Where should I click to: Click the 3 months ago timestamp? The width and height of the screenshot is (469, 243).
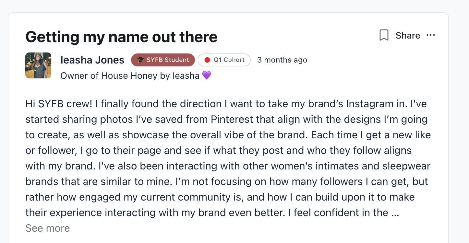tap(282, 60)
